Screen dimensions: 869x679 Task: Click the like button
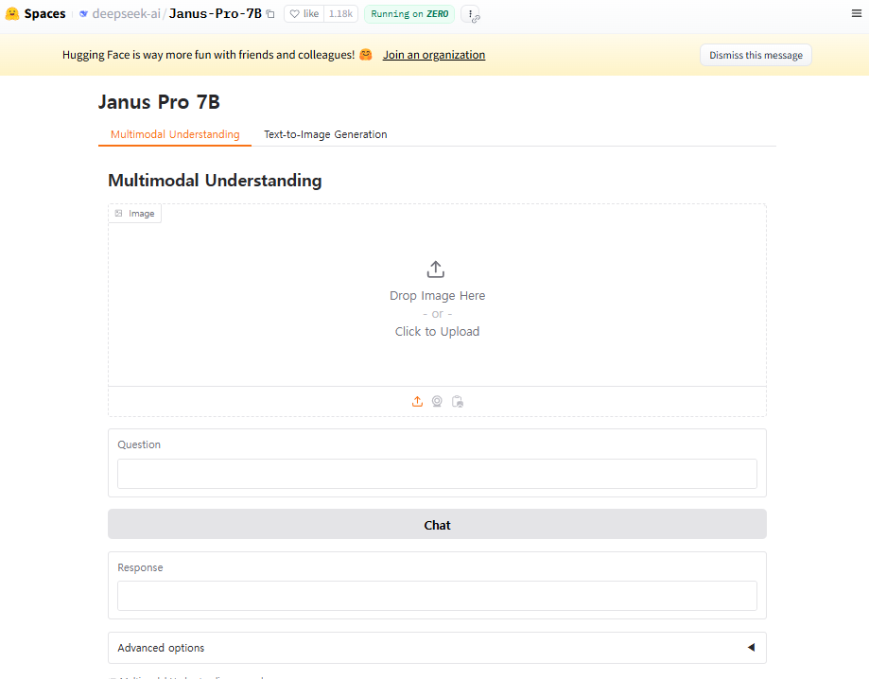[304, 14]
